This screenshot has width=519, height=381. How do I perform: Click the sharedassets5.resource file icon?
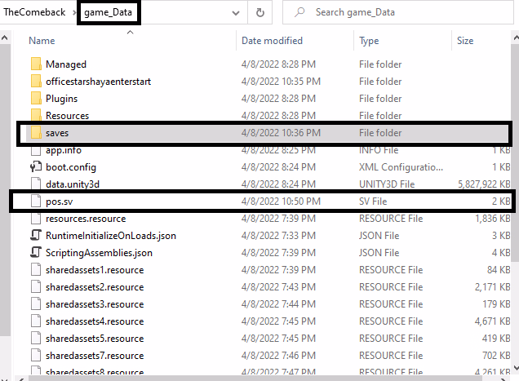pos(36,339)
